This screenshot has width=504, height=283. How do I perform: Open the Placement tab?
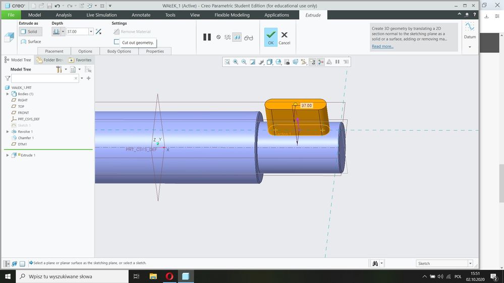(x=54, y=51)
